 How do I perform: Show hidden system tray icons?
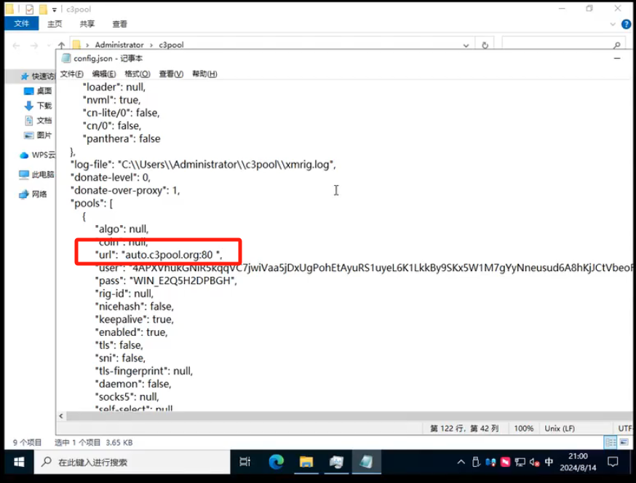tap(461, 462)
